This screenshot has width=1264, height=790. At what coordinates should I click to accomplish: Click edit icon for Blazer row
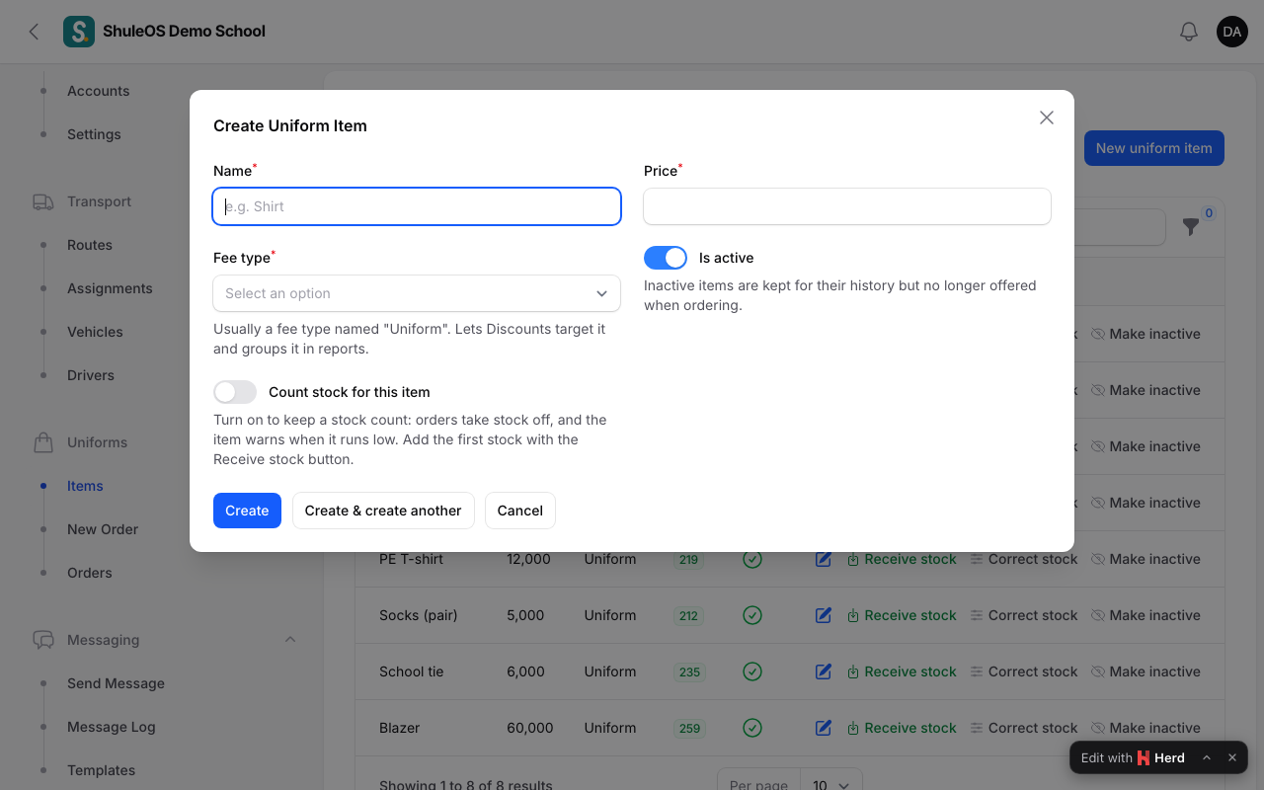click(824, 728)
